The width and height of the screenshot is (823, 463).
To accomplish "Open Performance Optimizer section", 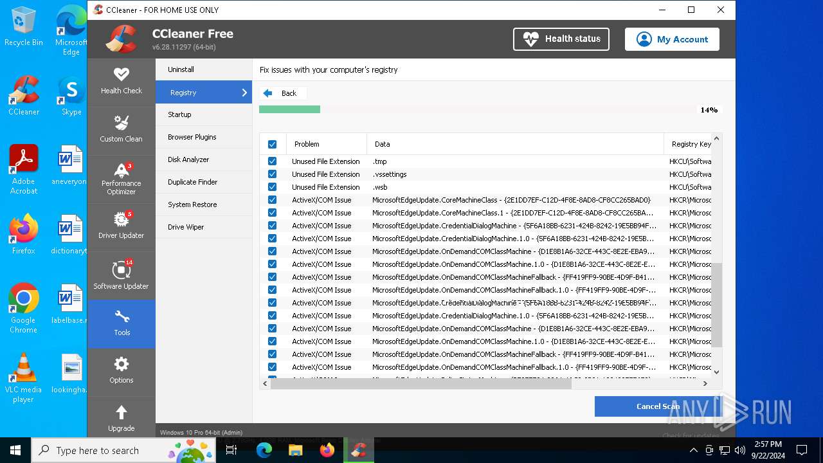I will (121, 179).
